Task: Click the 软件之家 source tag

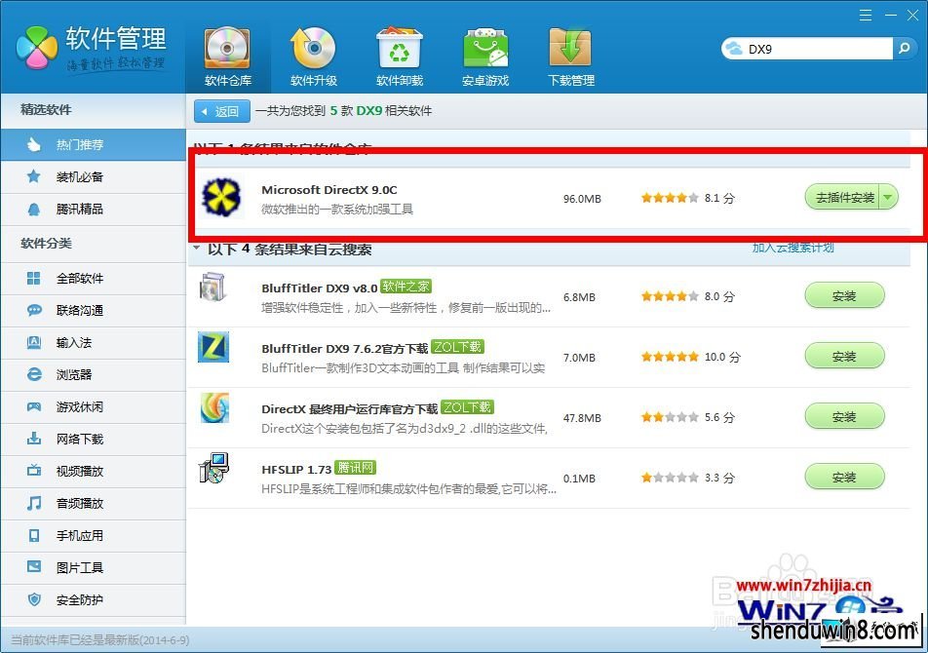Action: (x=406, y=287)
